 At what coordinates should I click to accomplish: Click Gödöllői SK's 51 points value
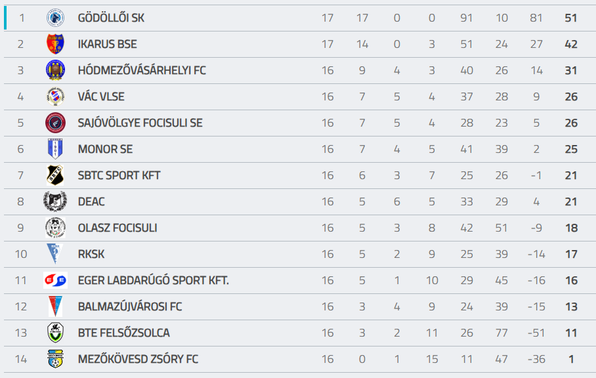571,18
